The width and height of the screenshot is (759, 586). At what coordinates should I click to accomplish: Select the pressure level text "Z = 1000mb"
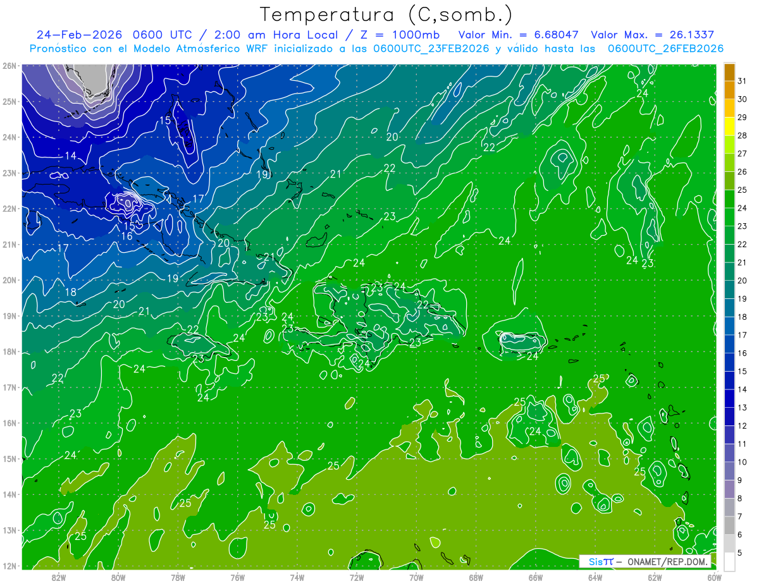401,35
